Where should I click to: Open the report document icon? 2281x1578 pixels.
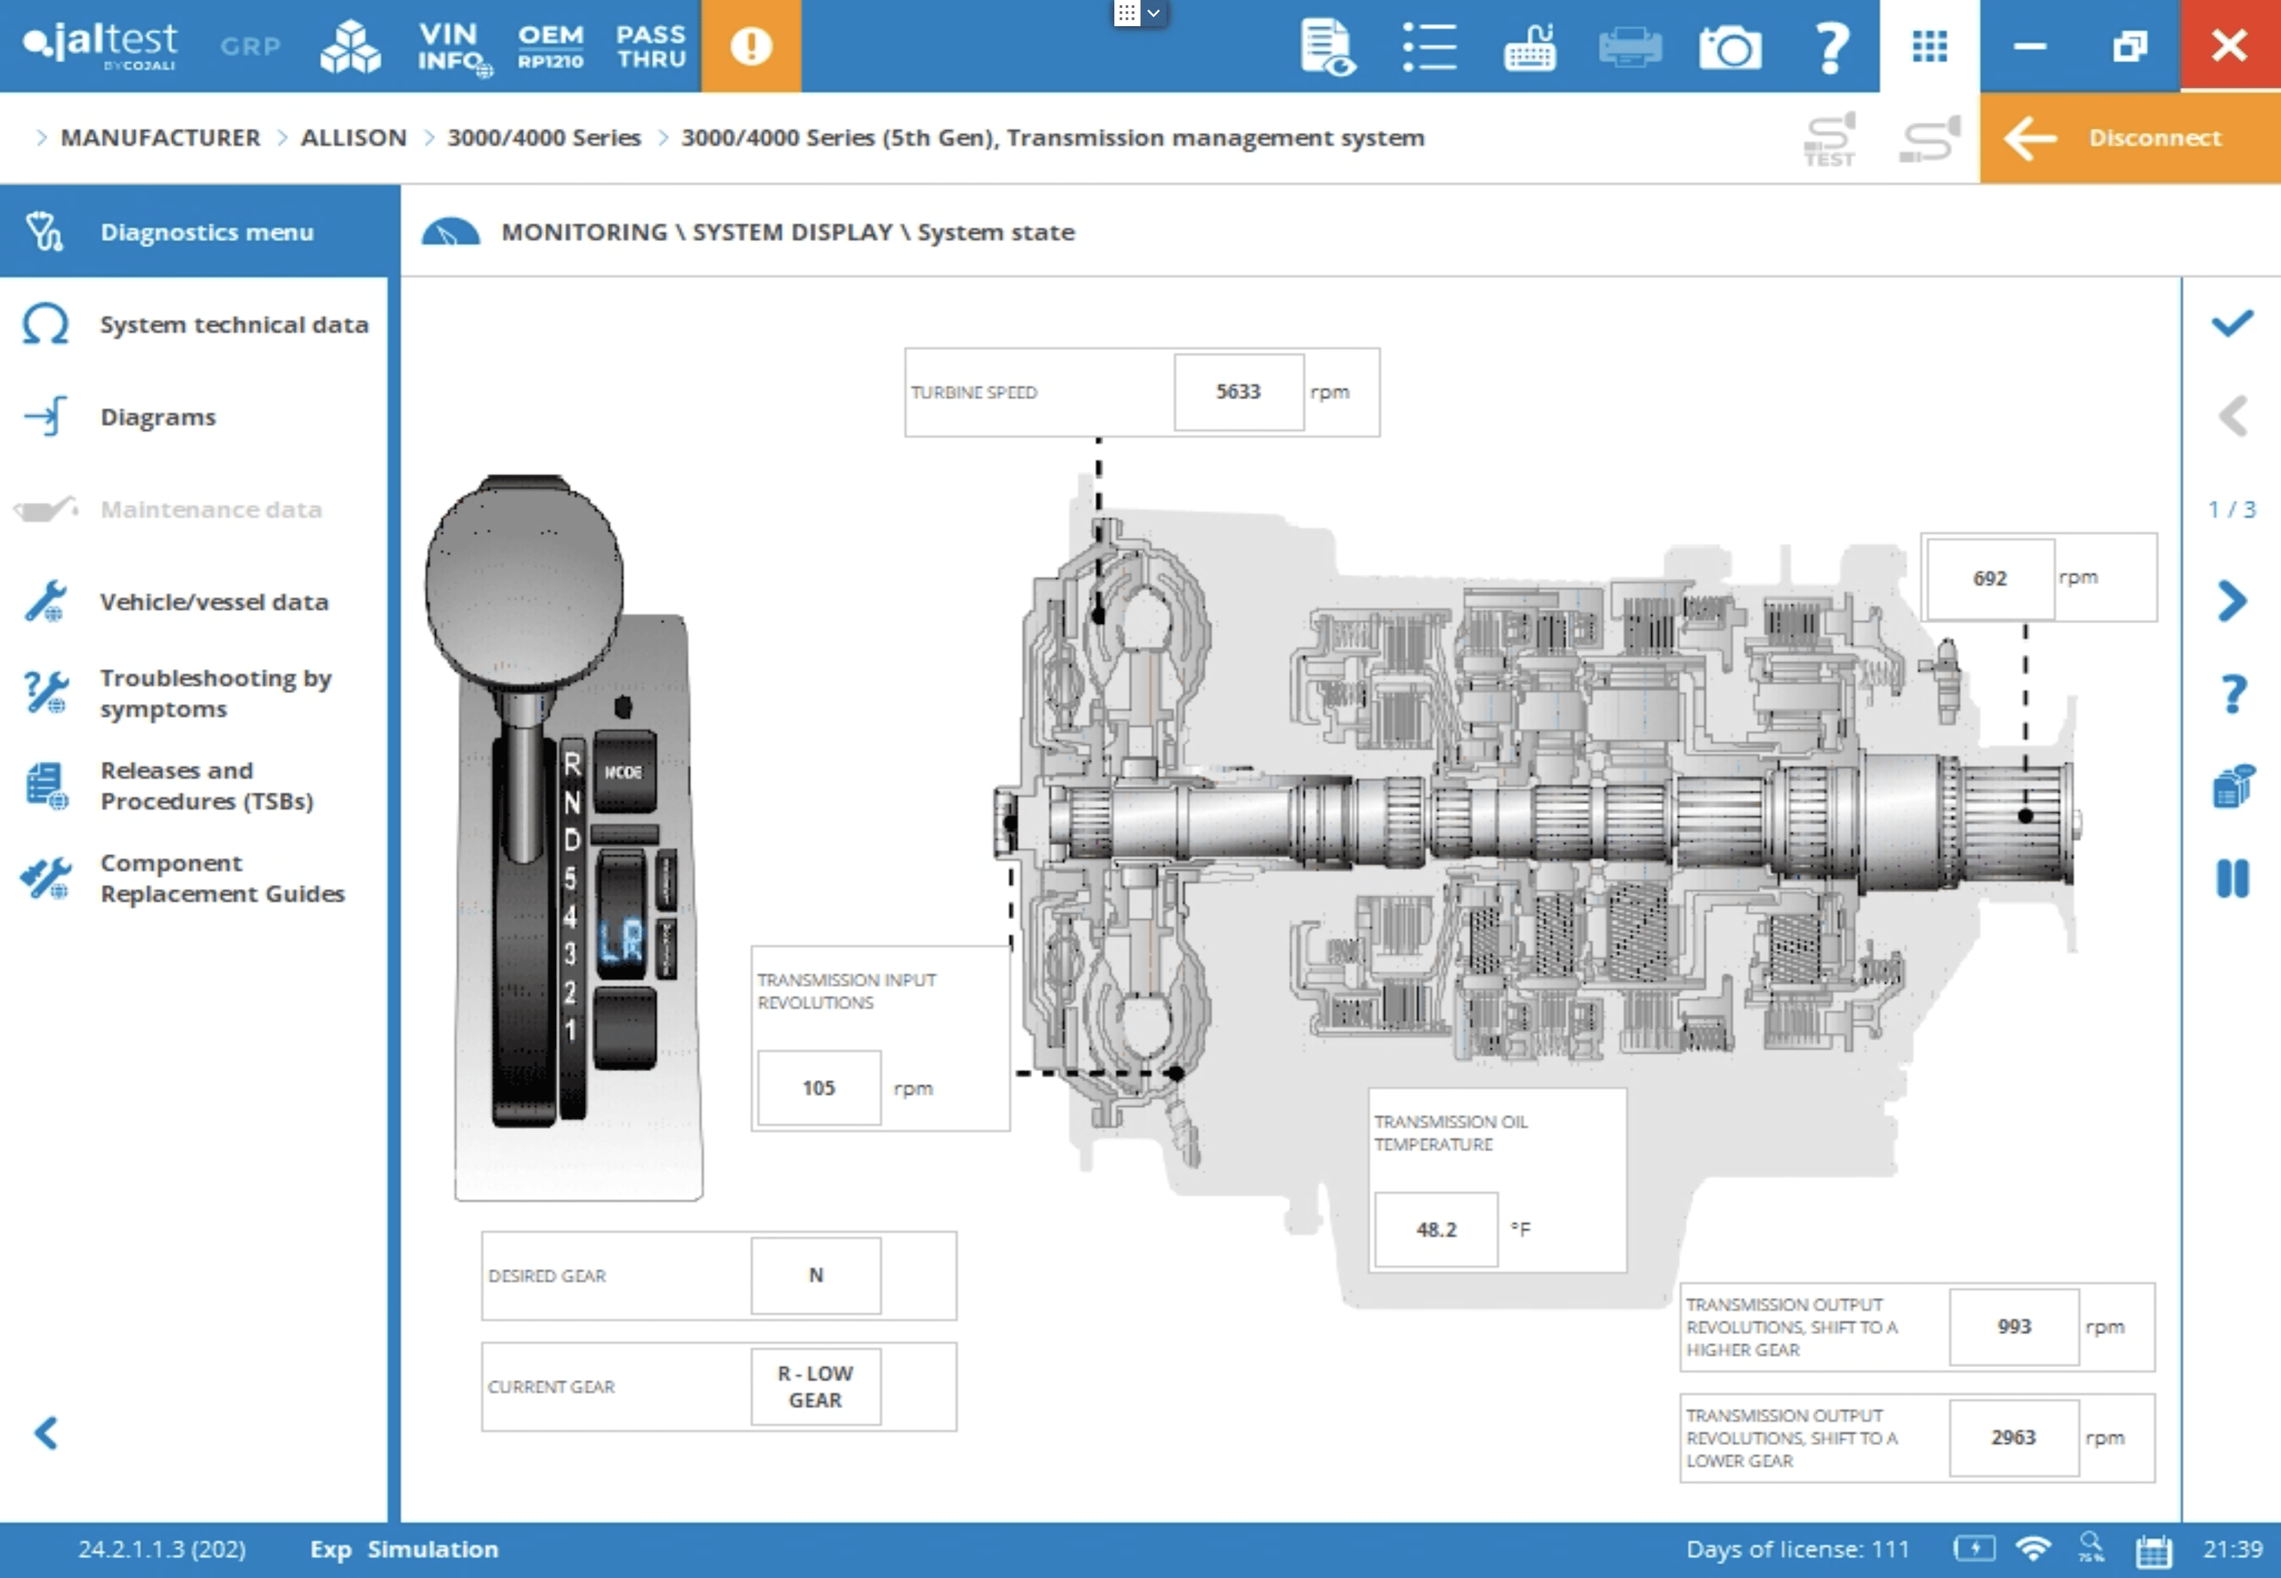pyautogui.click(x=1327, y=46)
